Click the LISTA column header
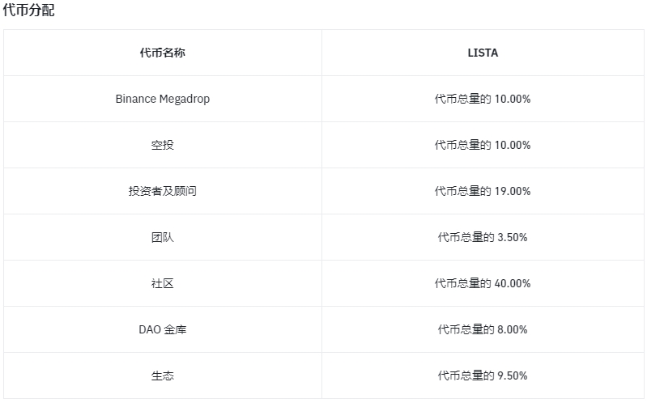The height and width of the screenshot is (403, 647). point(483,53)
